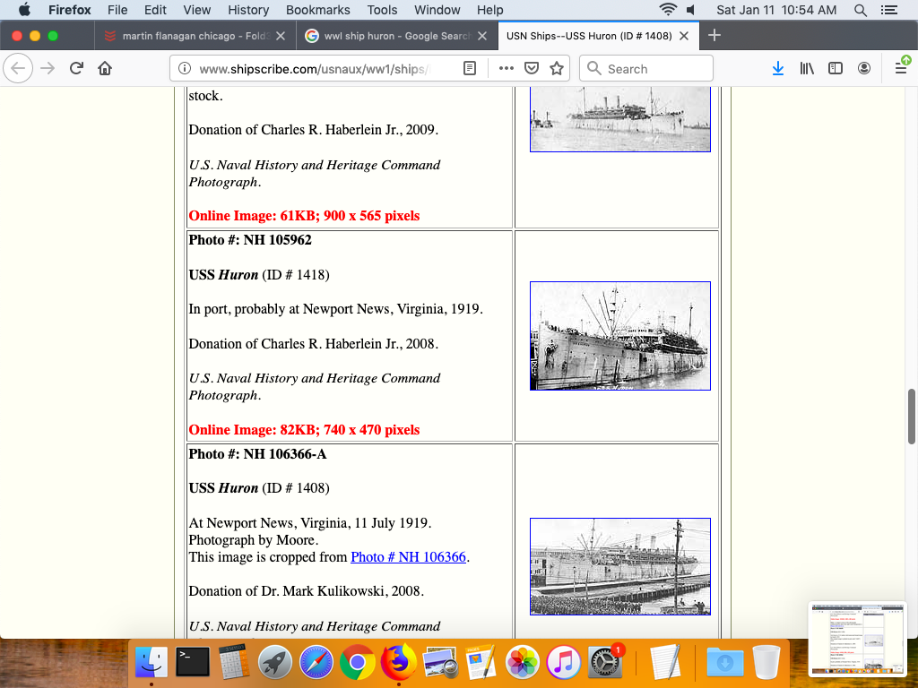
Task: Open the Firefox hamburger application menu
Action: pyautogui.click(x=901, y=69)
